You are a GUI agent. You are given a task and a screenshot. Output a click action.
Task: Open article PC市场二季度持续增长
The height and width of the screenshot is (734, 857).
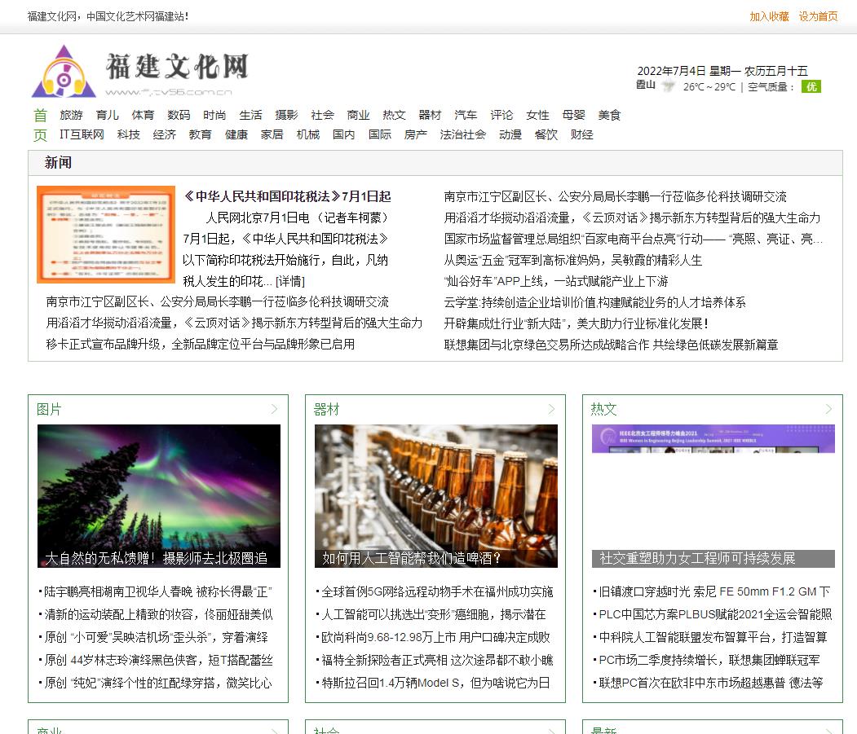coord(709,660)
